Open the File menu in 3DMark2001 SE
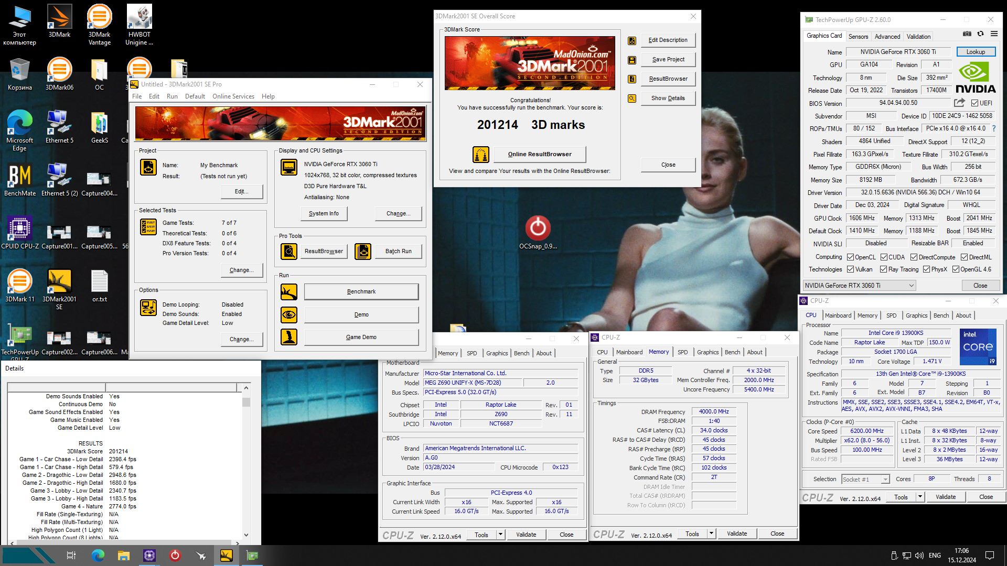 coord(137,96)
